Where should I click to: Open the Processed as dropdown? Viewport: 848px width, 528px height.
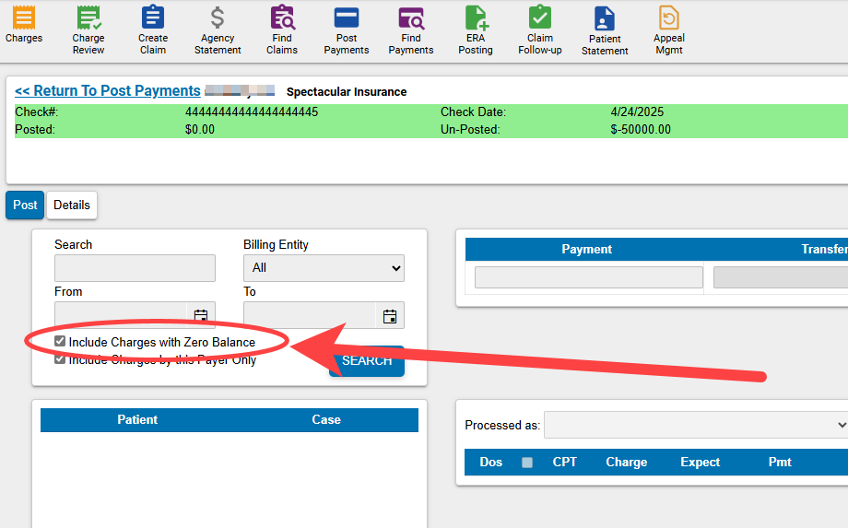point(696,425)
